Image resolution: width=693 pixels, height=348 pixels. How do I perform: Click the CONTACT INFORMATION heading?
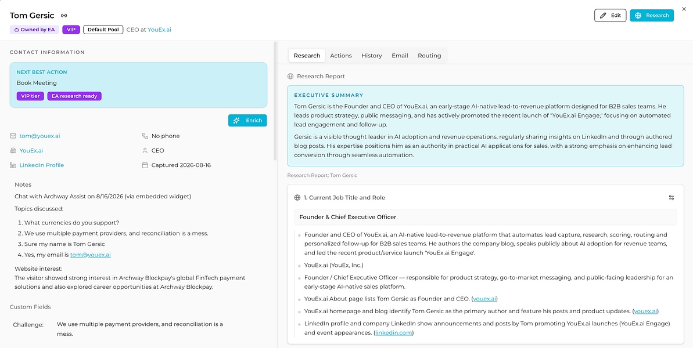coord(47,52)
